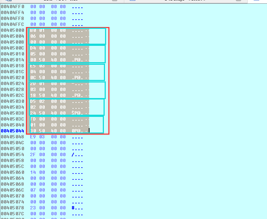
Task: Click the address 0040507C
Action: pyautogui.click(x=13, y=214)
